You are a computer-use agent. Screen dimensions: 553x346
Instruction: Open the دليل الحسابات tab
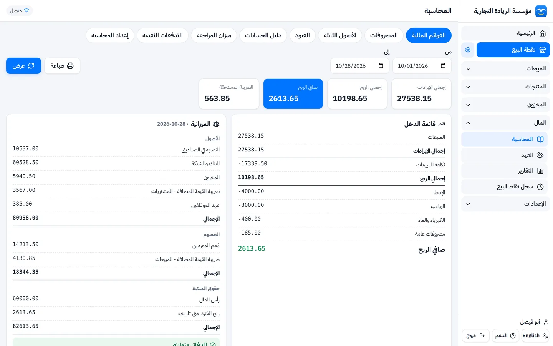[263, 35]
